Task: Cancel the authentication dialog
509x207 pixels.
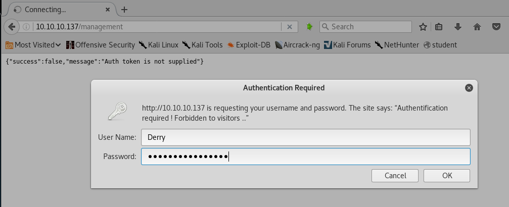Action: [395, 176]
